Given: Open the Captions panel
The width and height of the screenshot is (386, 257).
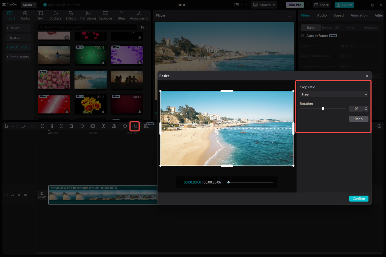Looking at the screenshot, I should (x=105, y=15).
